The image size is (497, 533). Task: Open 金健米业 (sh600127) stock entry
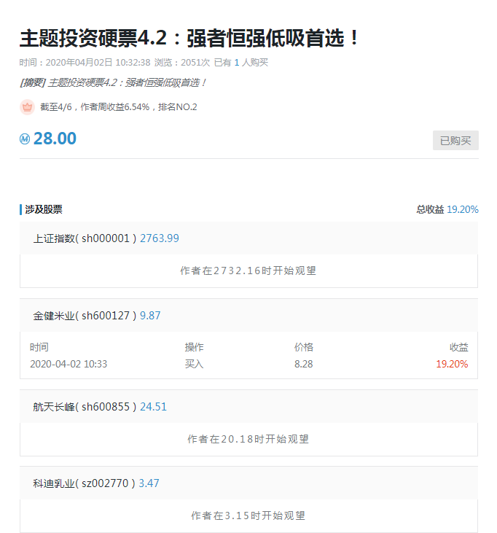point(248,316)
